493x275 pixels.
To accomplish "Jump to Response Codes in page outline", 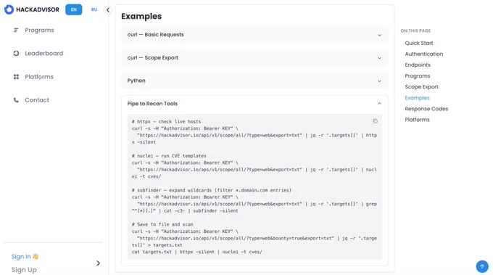I will tap(426, 109).
